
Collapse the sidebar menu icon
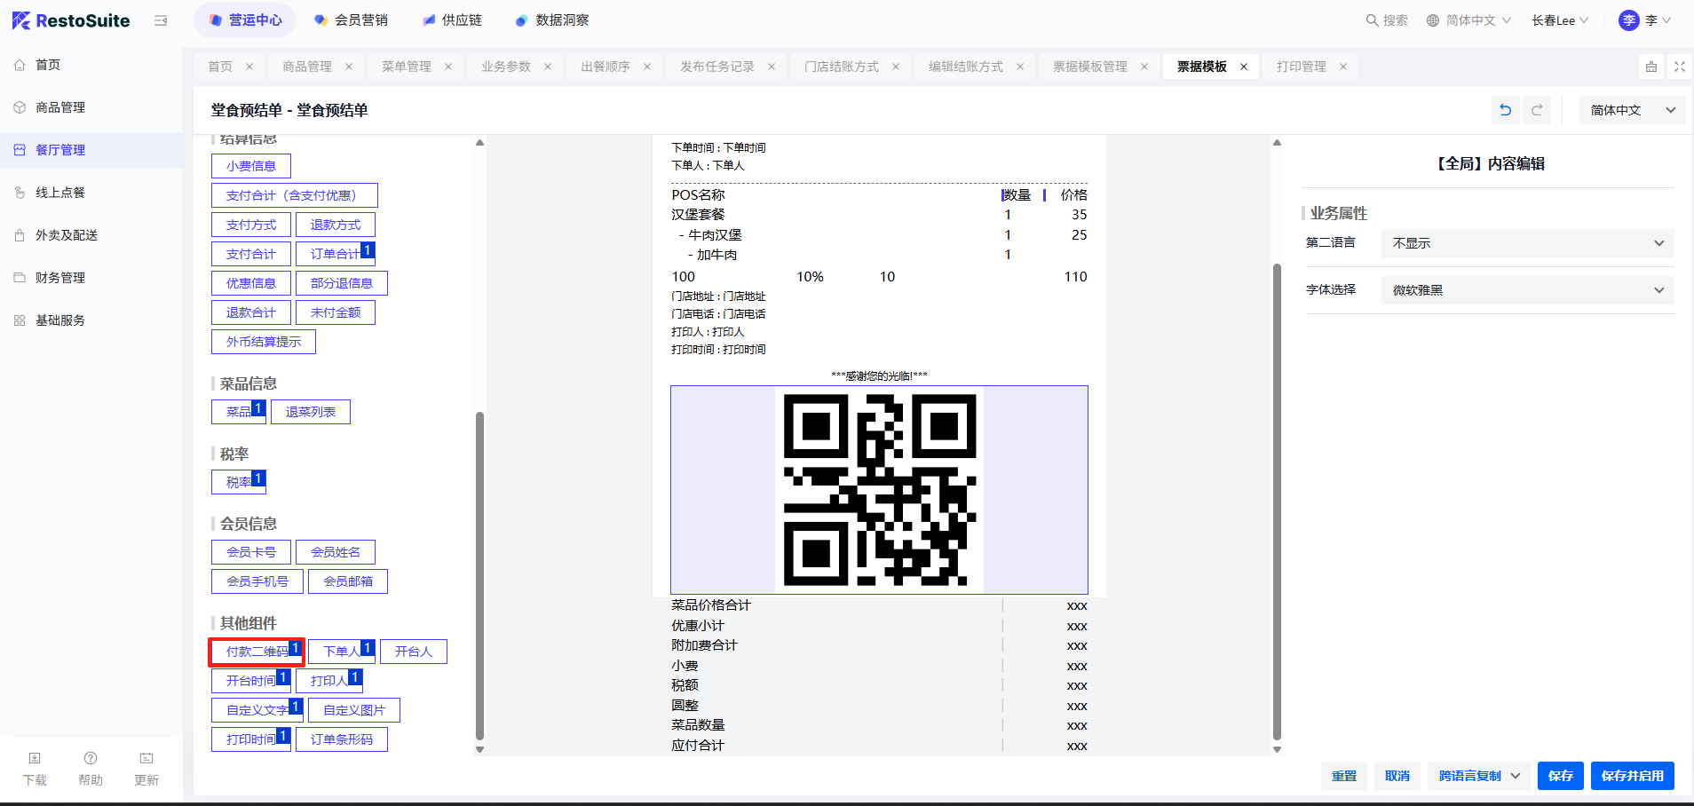[x=161, y=20]
